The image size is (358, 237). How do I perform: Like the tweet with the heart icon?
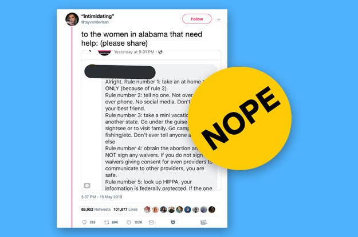pyautogui.click(x=129, y=222)
